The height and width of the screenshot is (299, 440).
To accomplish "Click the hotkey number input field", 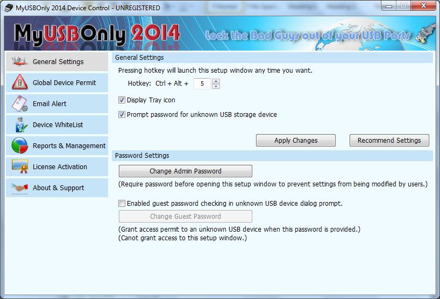I will [202, 84].
